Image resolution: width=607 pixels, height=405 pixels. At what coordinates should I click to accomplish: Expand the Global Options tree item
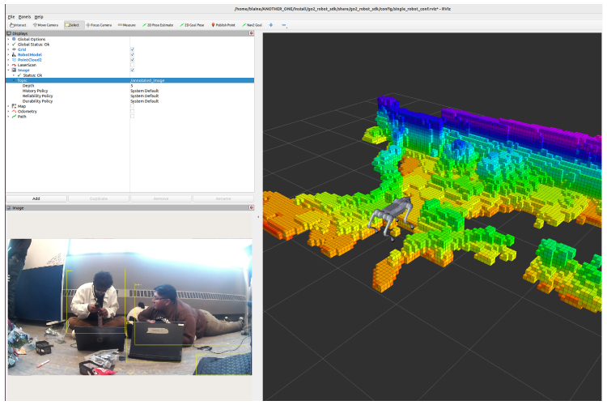click(x=8, y=39)
